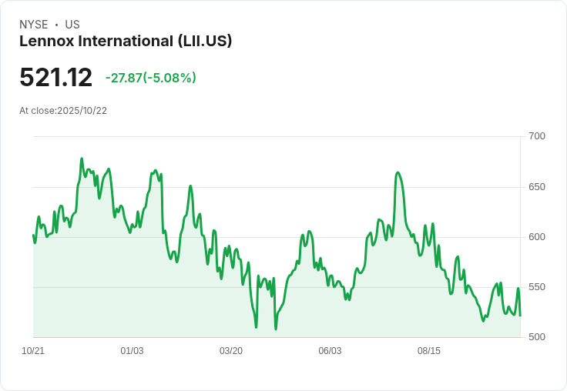This screenshot has height=391, width=567.
Task: Click the 500 y-axis price label
Action: (537, 337)
